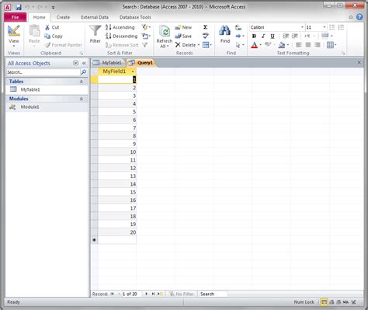The width and height of the screenshot is (368, 310).
Task: Switch to the MyTable1 document tab
Action: [108, 63]
